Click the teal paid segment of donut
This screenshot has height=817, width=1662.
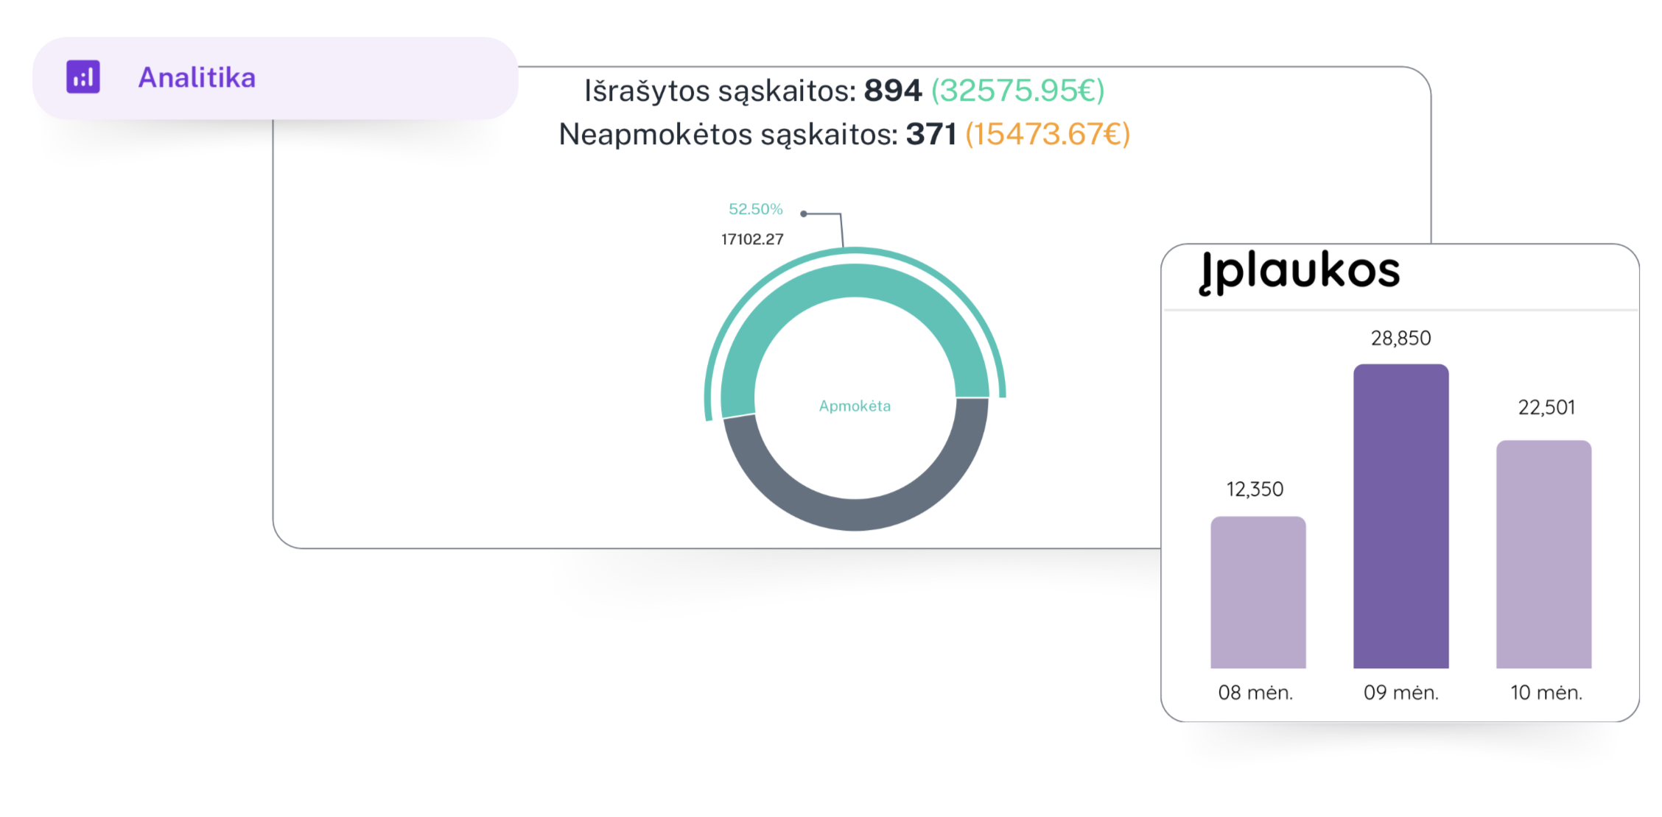pyautogui.click(x=855, y=280)
